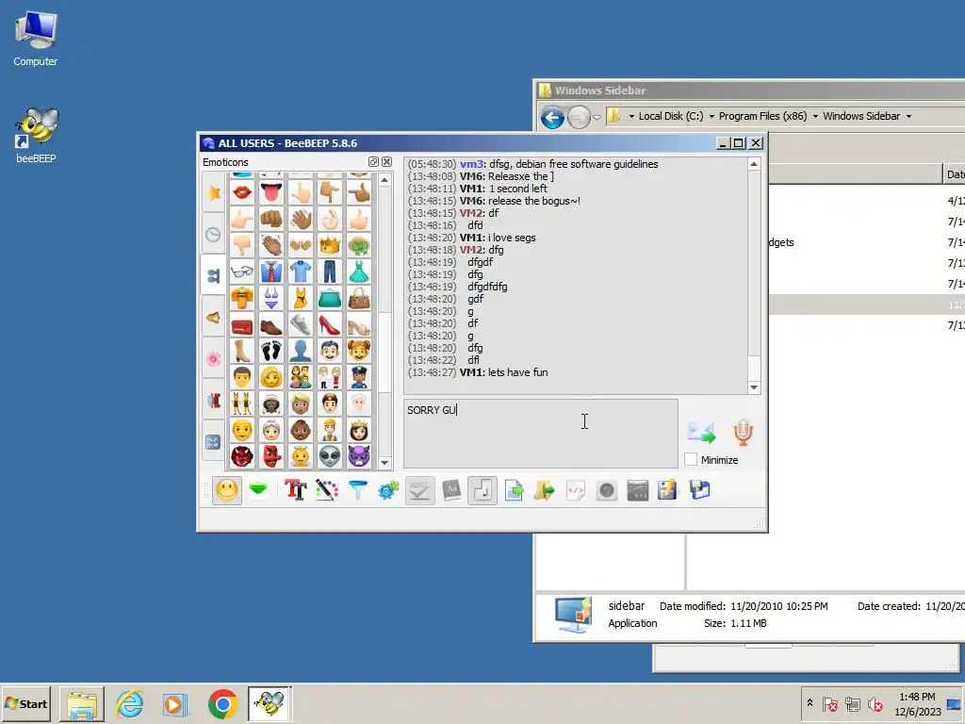Click the floppy disk with pencil icon

point(667,490)
